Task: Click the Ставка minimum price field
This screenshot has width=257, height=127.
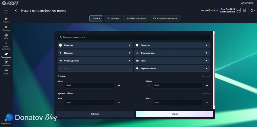Action: [90, 85]
